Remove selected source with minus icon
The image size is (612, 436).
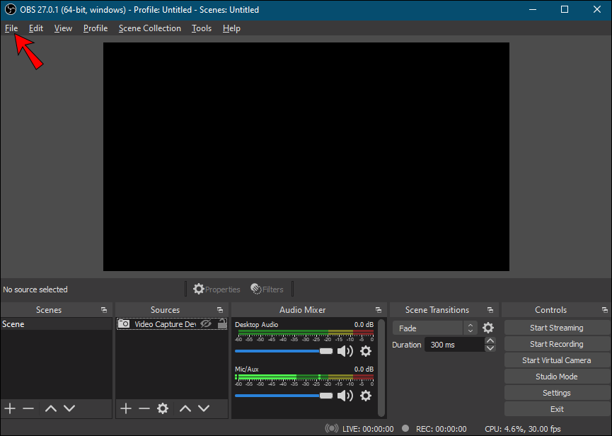click(144, 408)
